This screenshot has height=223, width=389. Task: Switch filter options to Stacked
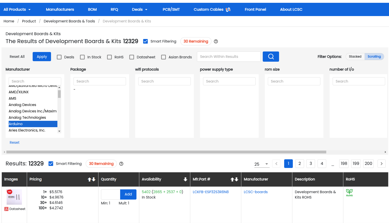[355, 57]
